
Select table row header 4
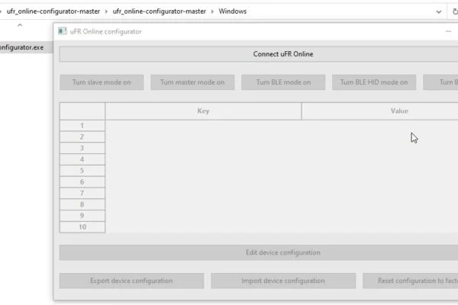point(82,159)
